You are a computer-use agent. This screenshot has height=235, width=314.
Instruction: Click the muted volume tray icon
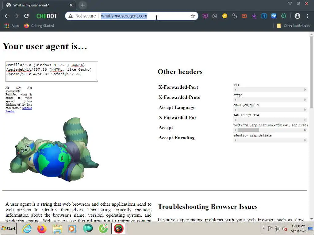coord(285,228)
